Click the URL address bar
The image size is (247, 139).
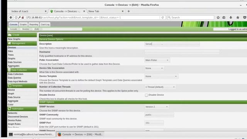[x=92, y=17]
